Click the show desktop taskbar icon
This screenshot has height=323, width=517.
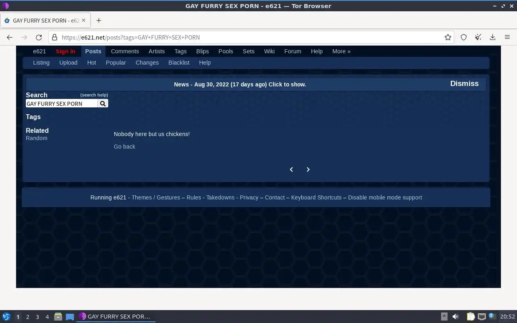point(70,317)
